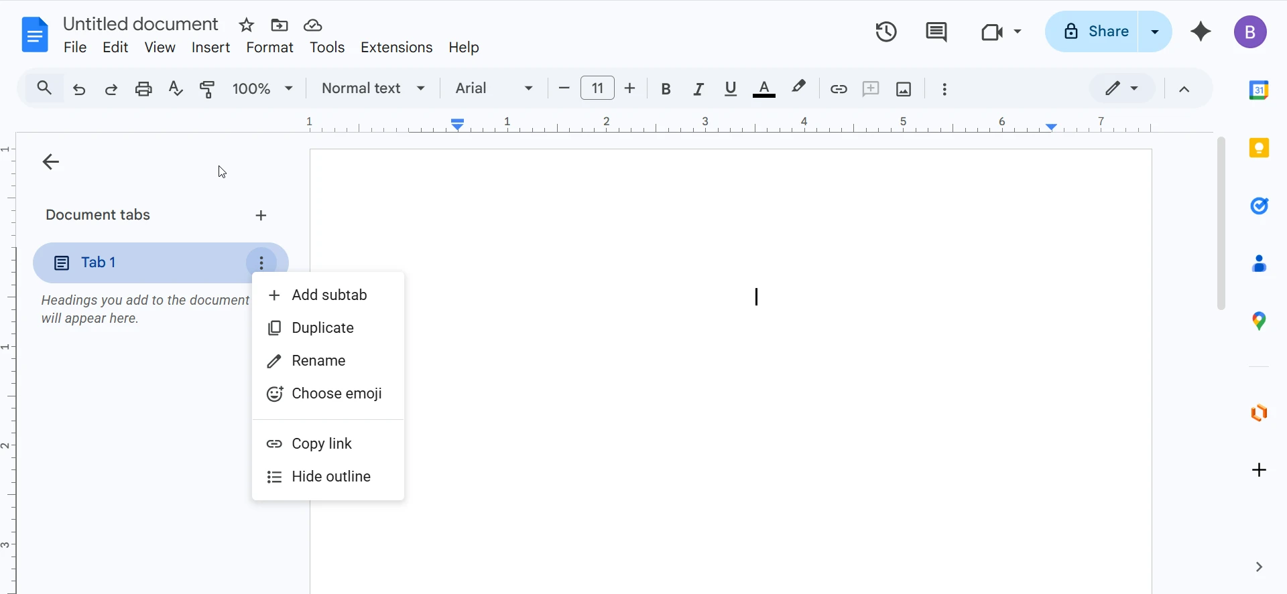Click the Gemini sparkle icon
The height and width of the screenshot is (594, 1287).
point(1201,31)
